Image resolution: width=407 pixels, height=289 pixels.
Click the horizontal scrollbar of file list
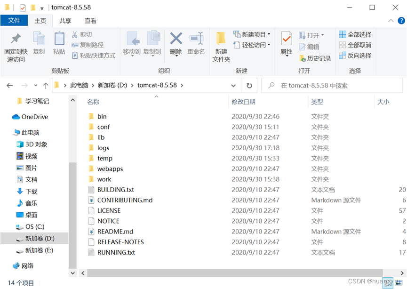[235, 273]
